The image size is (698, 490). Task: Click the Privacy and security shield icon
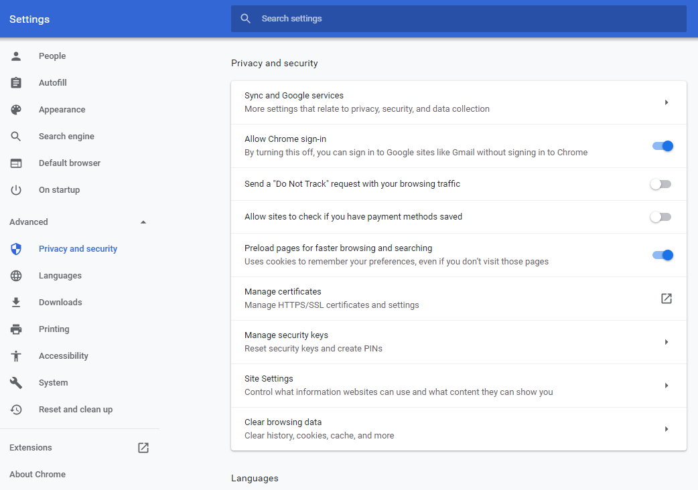point(16,249)
